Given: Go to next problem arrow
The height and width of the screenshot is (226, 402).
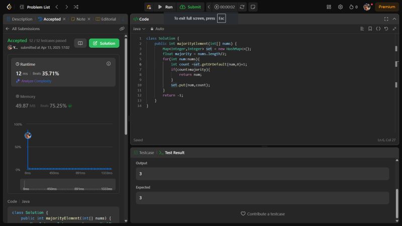Looking at the screenshot, I should [x=67, y=7].
